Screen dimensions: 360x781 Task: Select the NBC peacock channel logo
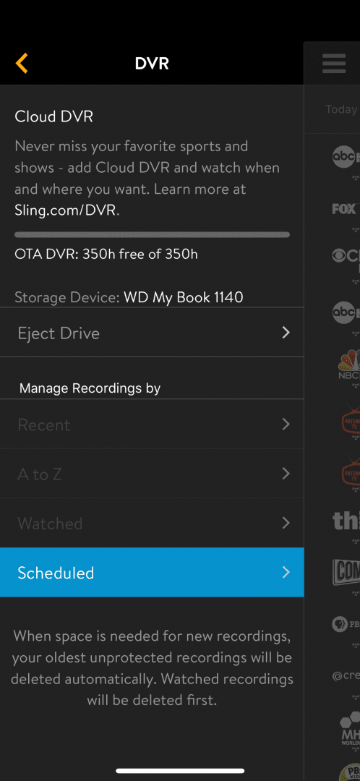point(348,364)
